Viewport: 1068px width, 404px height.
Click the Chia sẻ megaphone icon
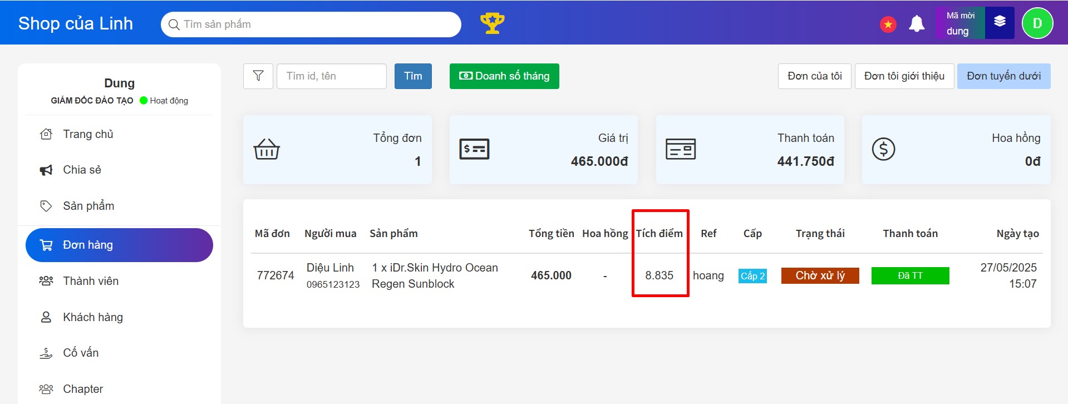46,170
